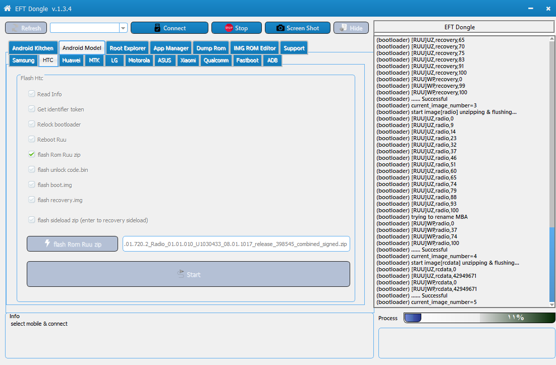Open the device selection combo box
This screenshot has height=365, width=556.
[x=123, y=28]
